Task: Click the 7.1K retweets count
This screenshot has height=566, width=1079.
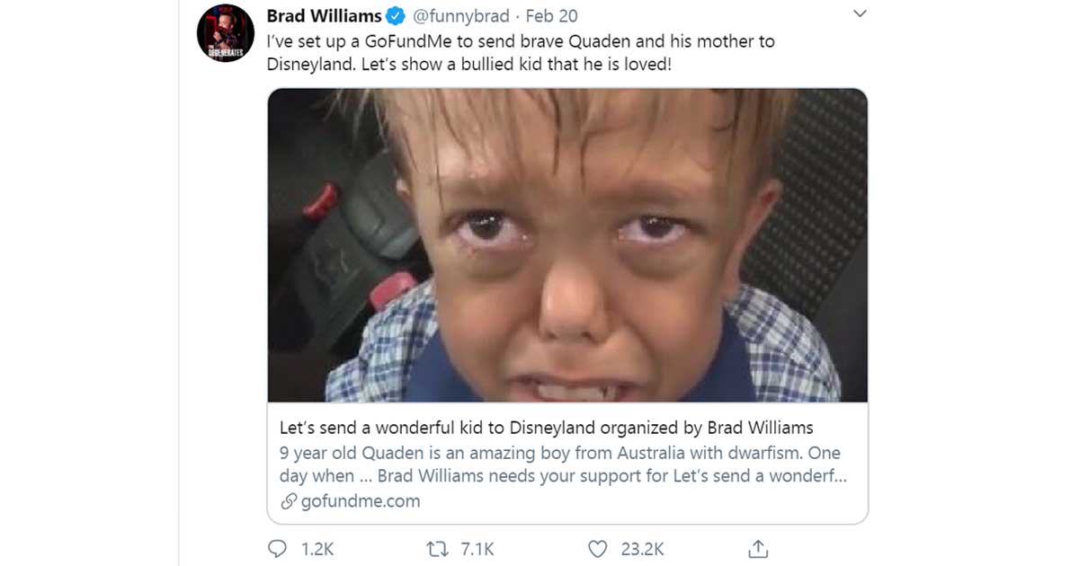Action: point(477,548)
